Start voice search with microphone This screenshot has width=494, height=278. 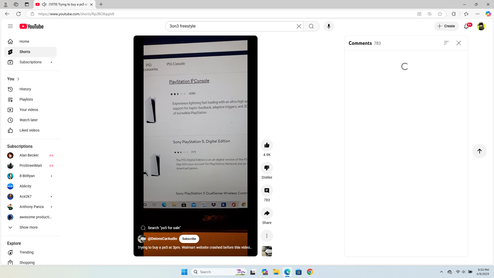329,26
